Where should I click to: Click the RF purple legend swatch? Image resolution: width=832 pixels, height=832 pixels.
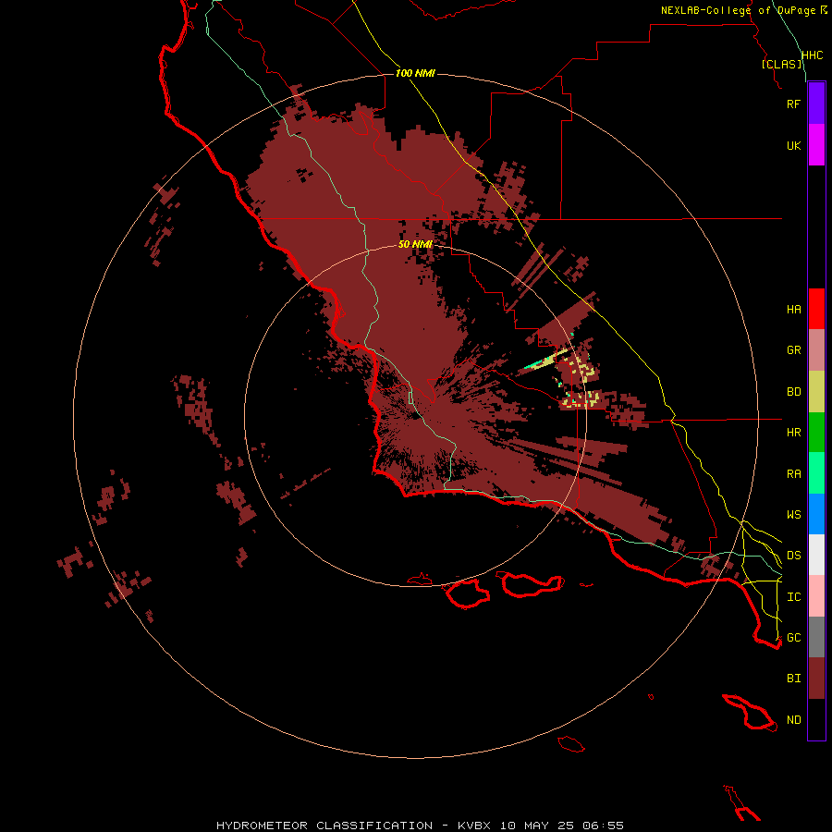pos(816,104)
